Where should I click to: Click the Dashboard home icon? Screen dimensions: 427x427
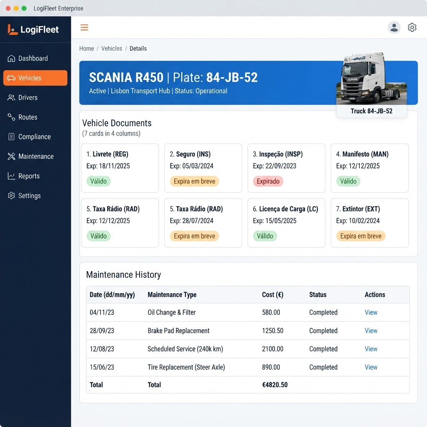pos(11,58)
